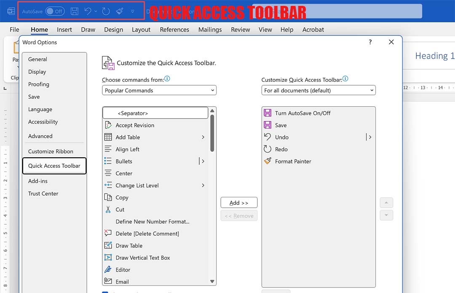Screen dimensions: 455x293
Task: Select the <Separator> list entry
Action: tap(155, 113)
